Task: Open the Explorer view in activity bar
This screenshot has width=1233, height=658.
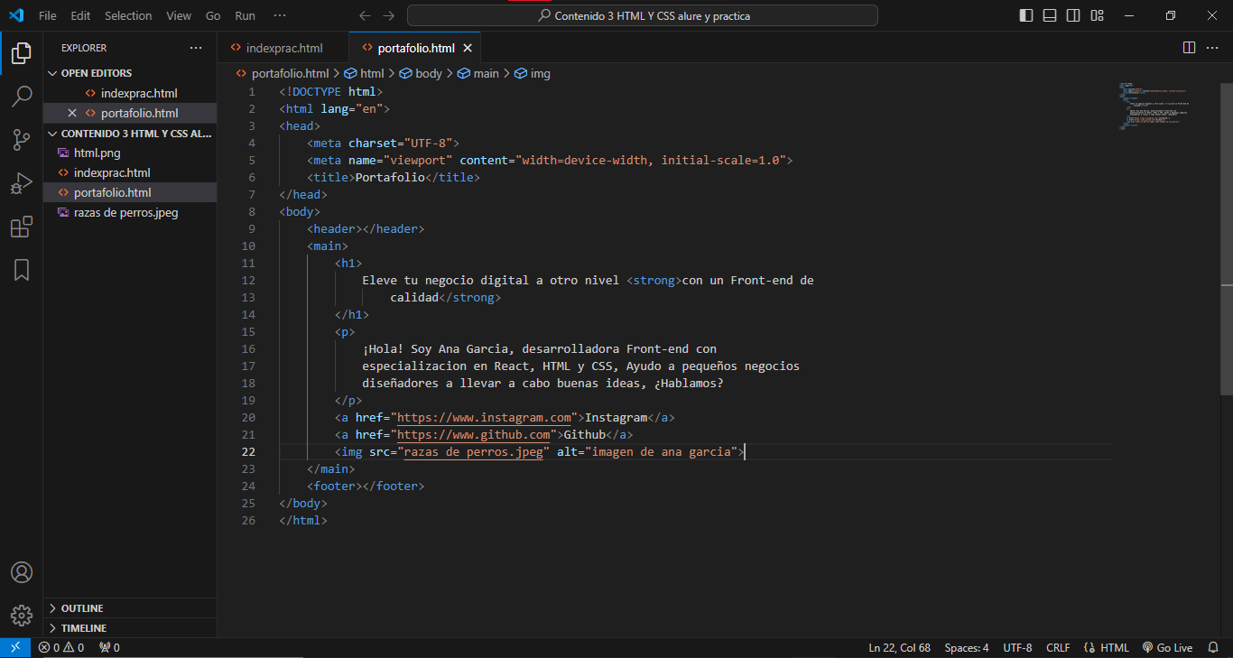Action: (x=22, y=54)
